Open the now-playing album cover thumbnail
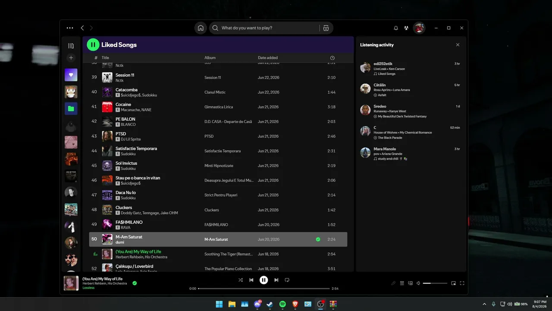This screenshot has height=311, width=552. click(x=71, y=283)
